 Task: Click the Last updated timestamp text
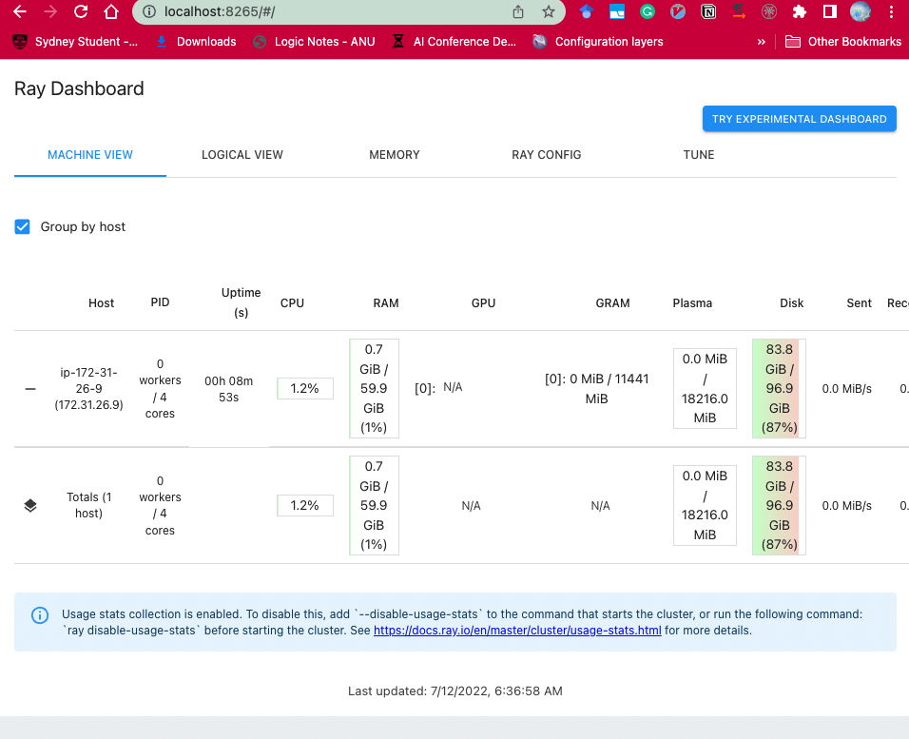[x=455, y=690]
